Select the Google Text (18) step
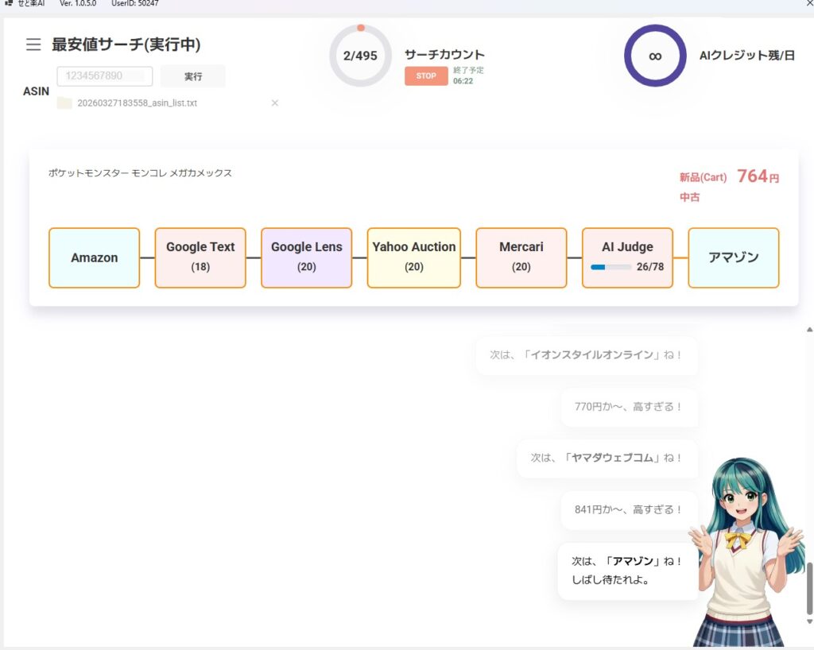This screenshot has width=814, height=650. tap(200, 257)
